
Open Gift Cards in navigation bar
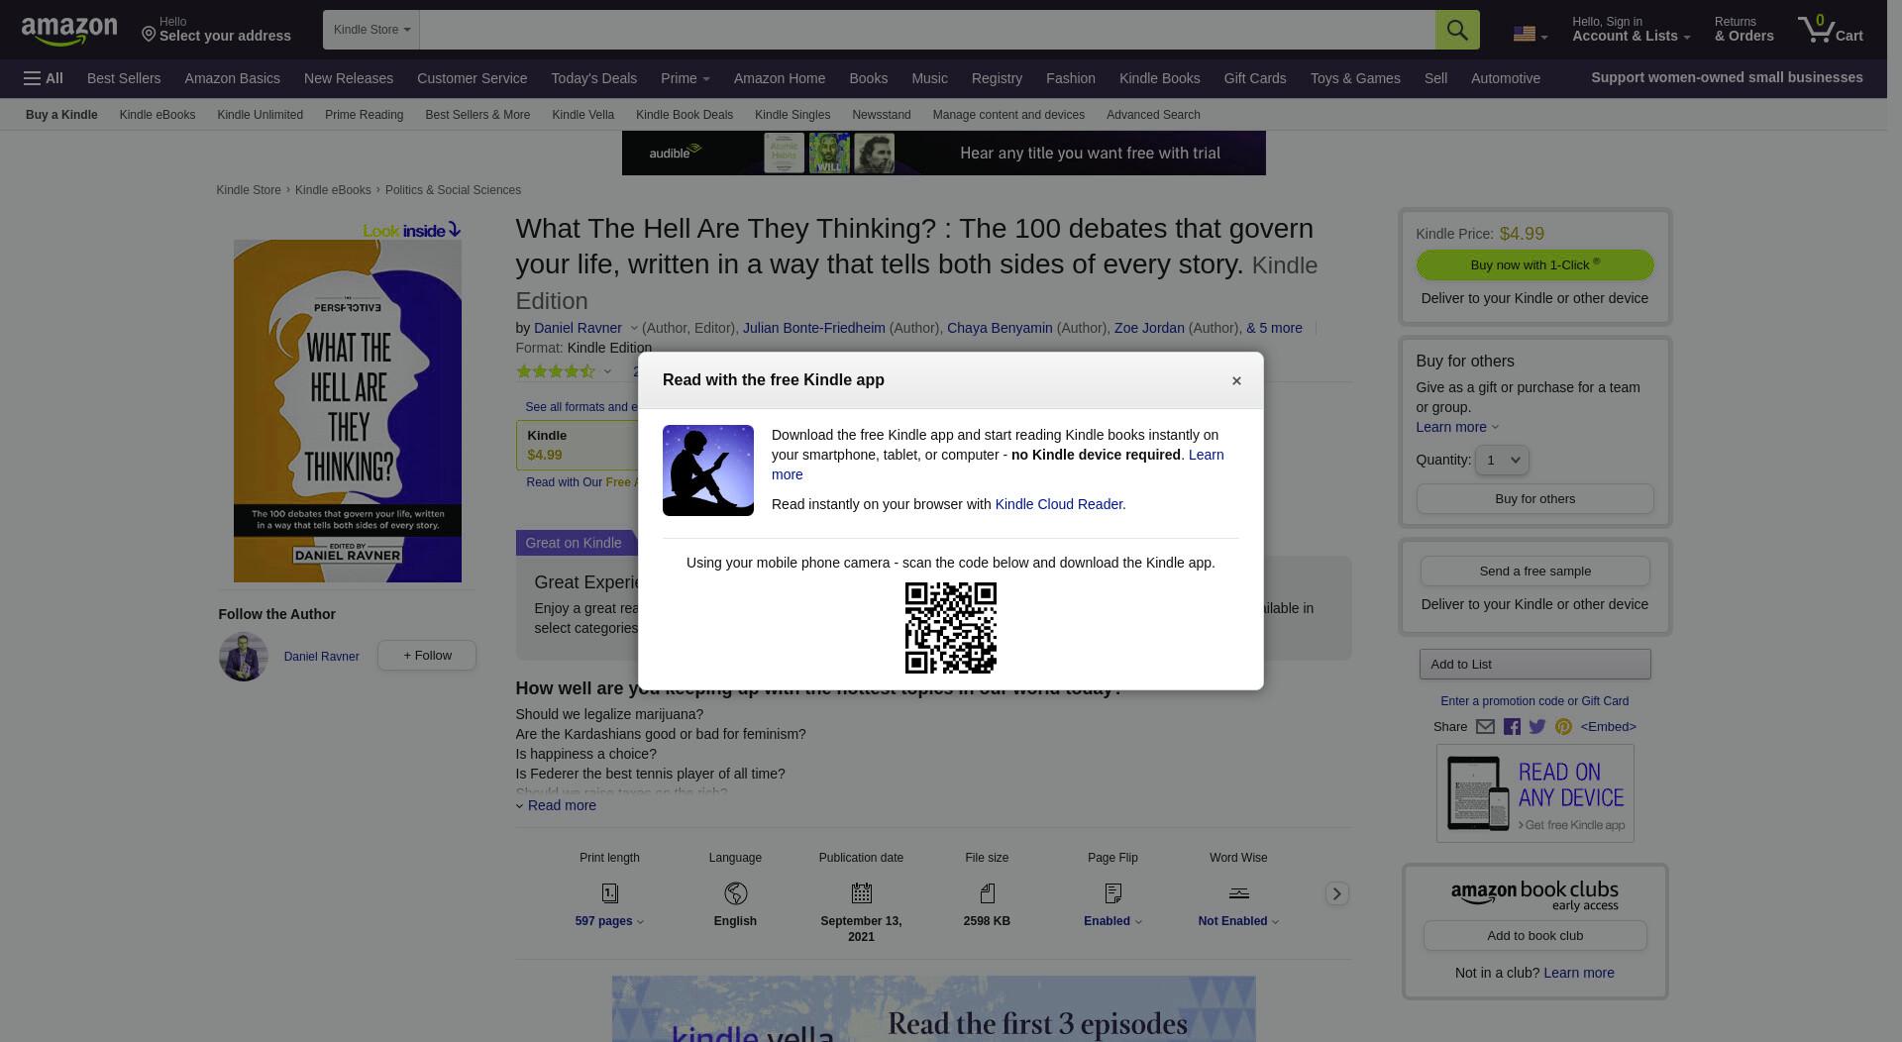1254,78
